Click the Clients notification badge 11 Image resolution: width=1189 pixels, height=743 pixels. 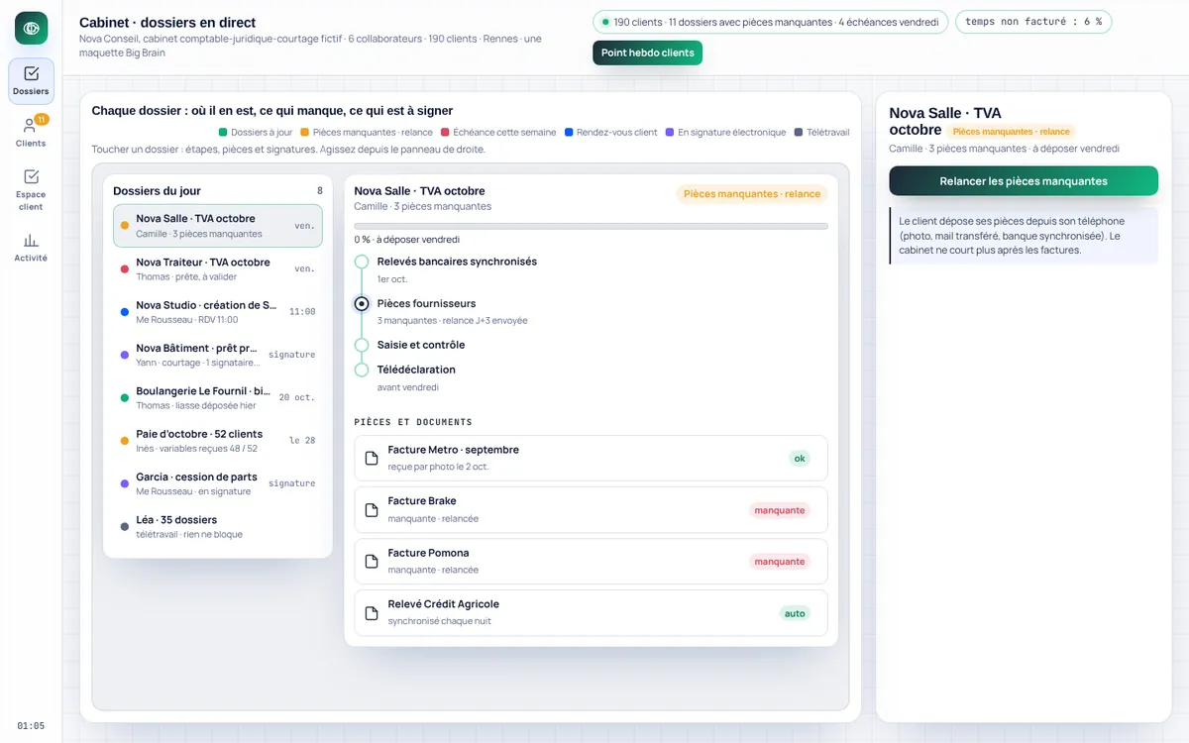(x=42, y=119)
